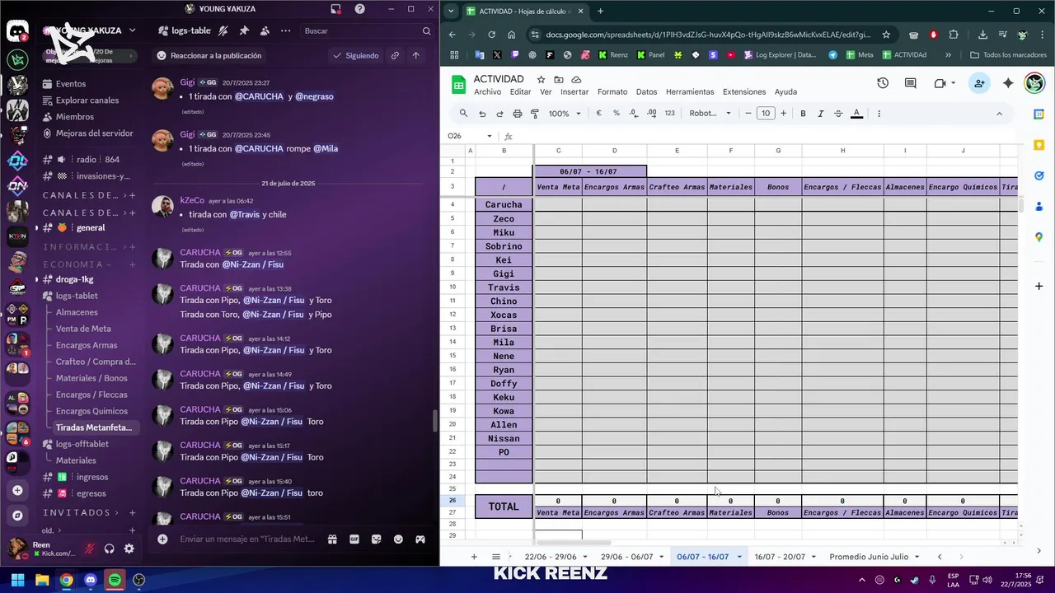Star the ACTIVIDAD spreadsheet

[x=541, y=79]
